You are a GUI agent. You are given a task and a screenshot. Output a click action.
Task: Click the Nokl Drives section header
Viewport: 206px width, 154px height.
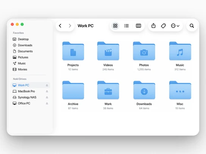pyautogui.click(x=20, y=79)
